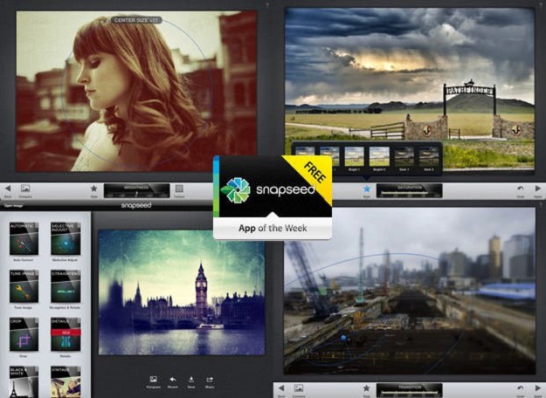546x398 pixels.
Task: Choose the Bright 2 style thumbnail
Action: click(x=379, y=158)
